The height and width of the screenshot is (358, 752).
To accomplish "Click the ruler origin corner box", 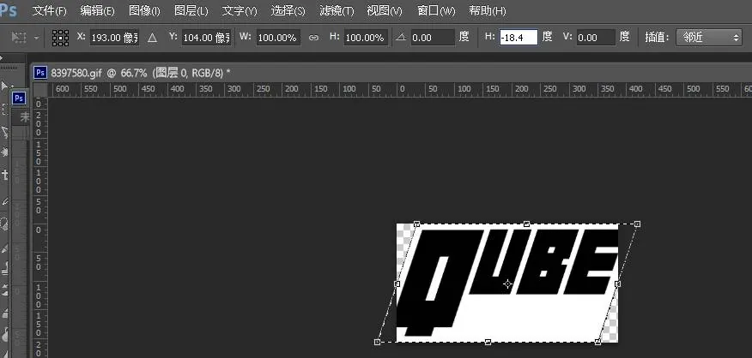I will (x=40, y=89).
